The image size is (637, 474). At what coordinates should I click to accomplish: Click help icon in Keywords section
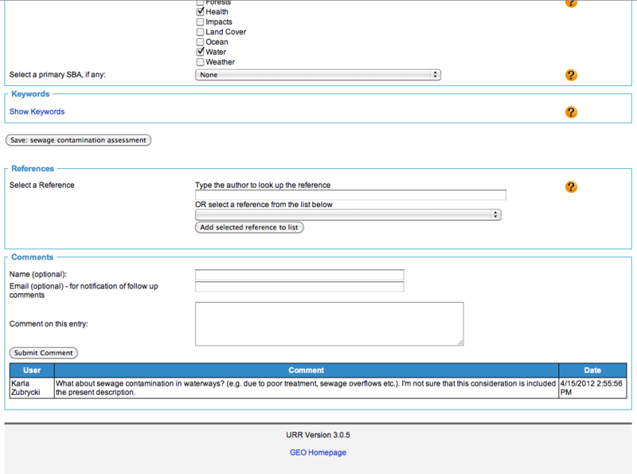coord(571,112)
